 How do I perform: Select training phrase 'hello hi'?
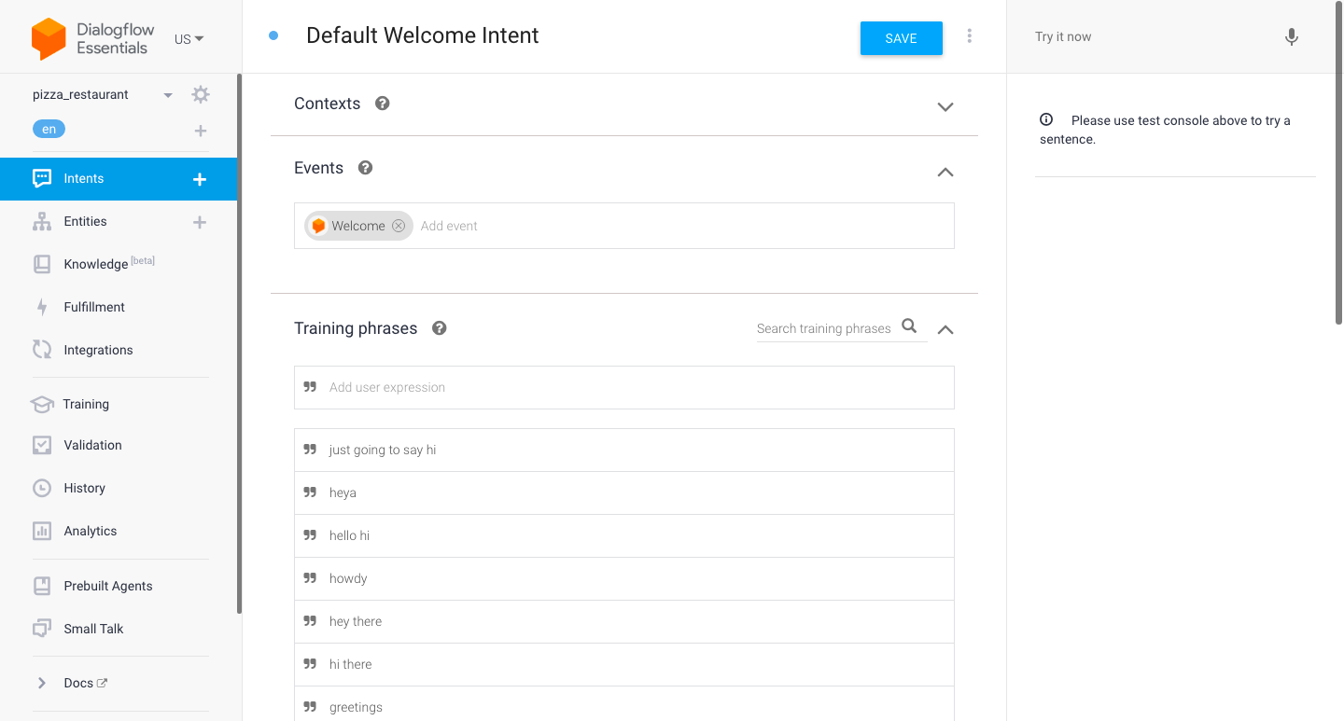[624, 535]
